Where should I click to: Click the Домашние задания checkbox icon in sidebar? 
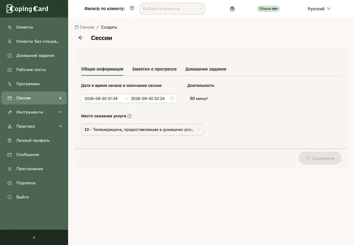(x=9, y=56)
